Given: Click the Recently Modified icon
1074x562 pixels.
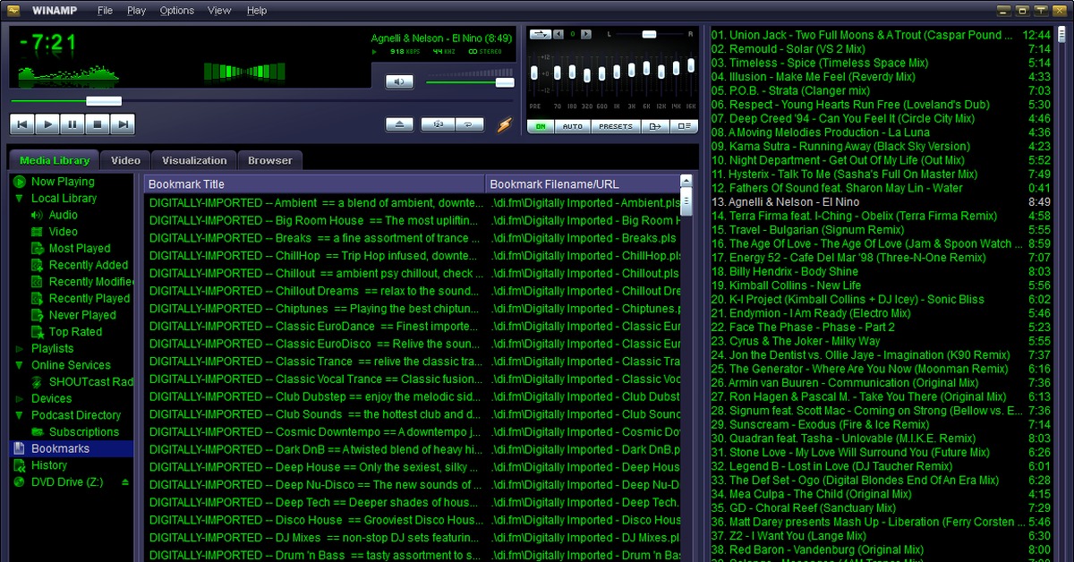Looking at the screenshot, I should tap(37, 282).
